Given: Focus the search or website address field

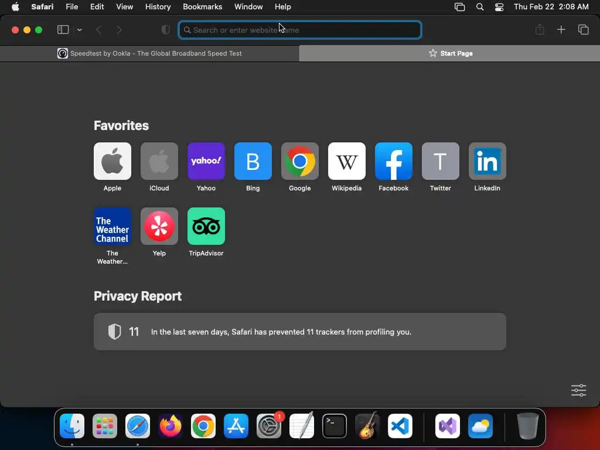Looking at the screenshot, I should [300, 30].
